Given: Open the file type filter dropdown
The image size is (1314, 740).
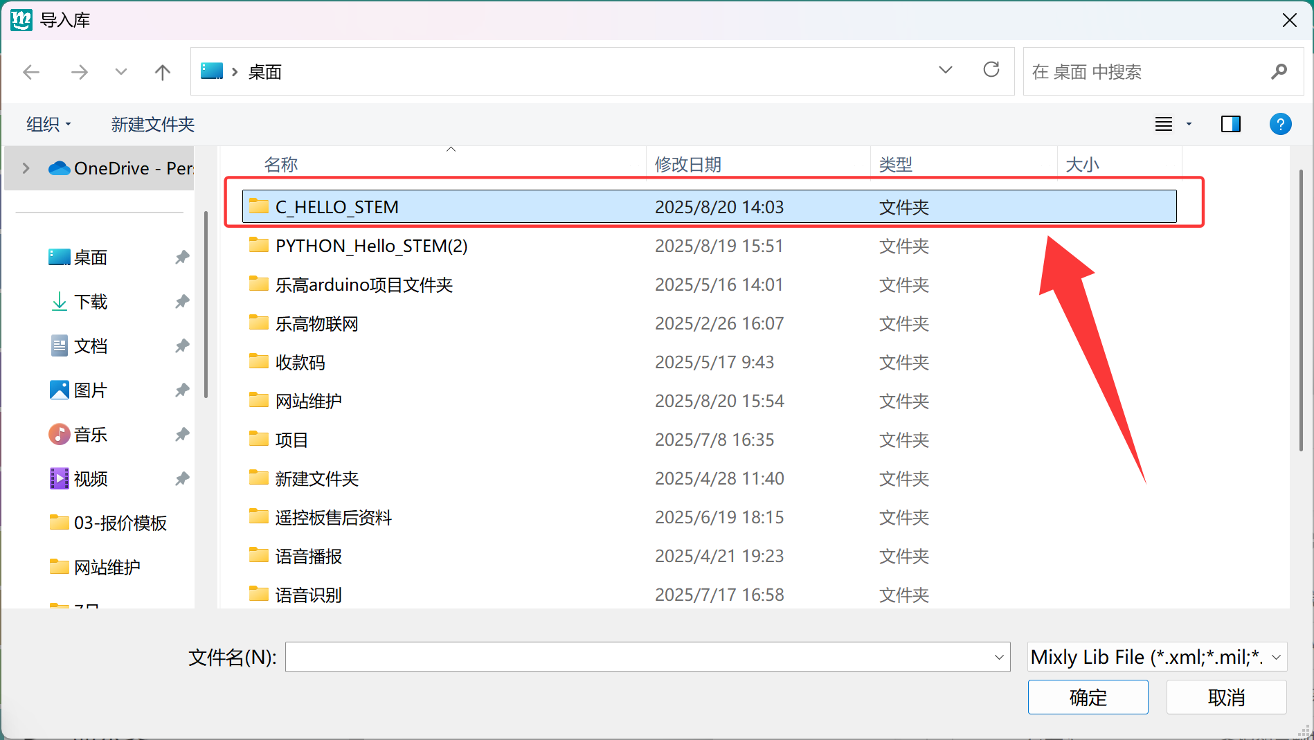Looking at the screenshot, I should 1157,657.
